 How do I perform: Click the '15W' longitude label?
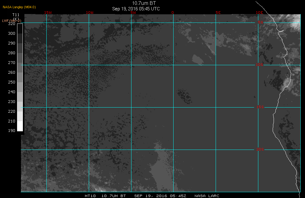pos(48,12)
